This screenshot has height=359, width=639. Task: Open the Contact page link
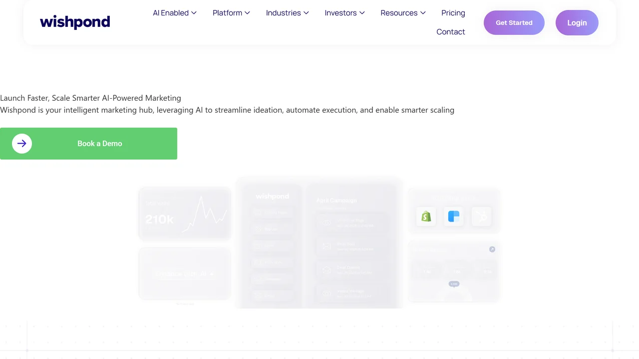pos(451,32)
